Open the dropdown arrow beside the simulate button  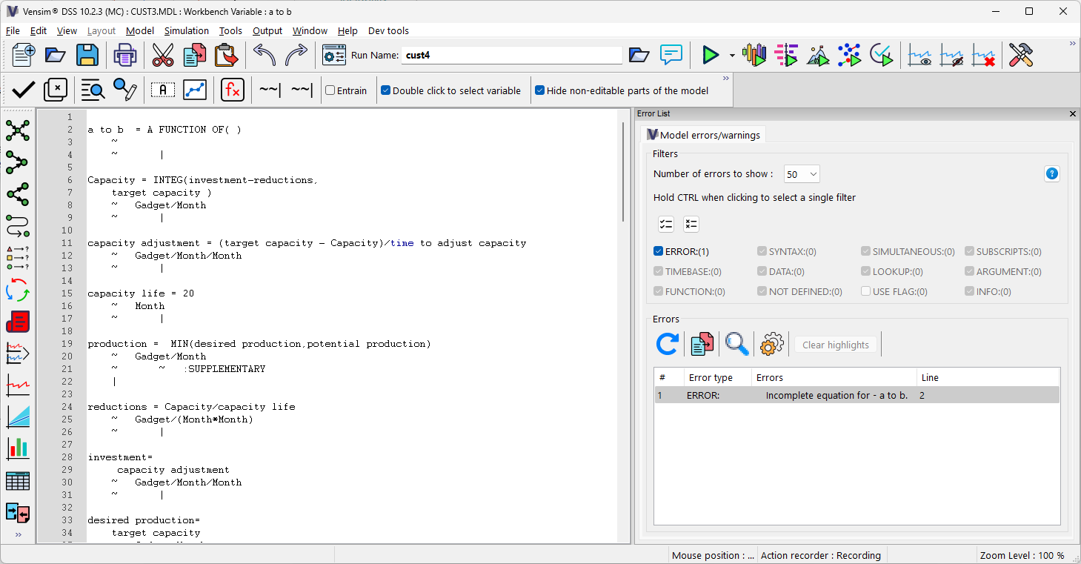[731, 55]
